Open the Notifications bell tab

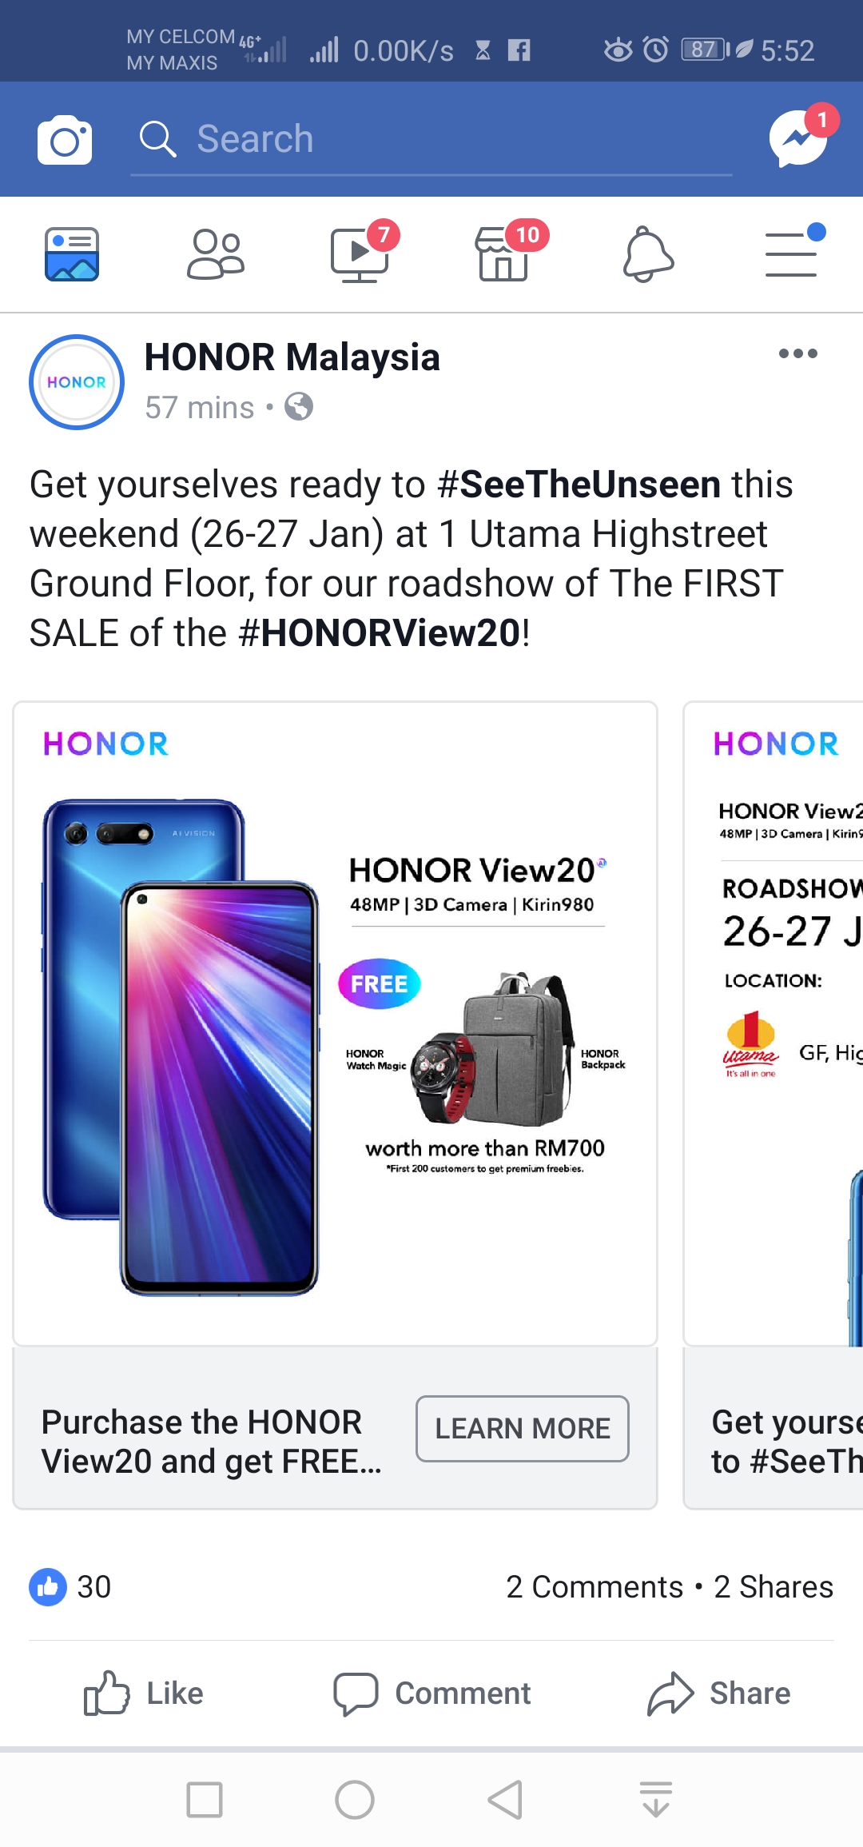pyautogui.click(x=648, y=254)
